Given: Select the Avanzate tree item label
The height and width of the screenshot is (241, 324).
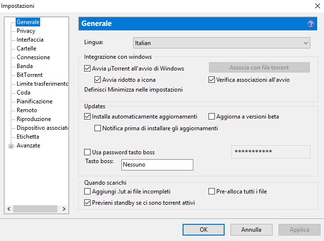Looking at the screenshot, I should 28,145.
